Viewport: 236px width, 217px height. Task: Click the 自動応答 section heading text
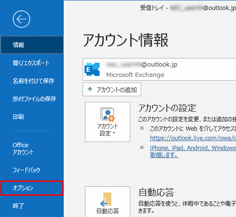(156, 192)
